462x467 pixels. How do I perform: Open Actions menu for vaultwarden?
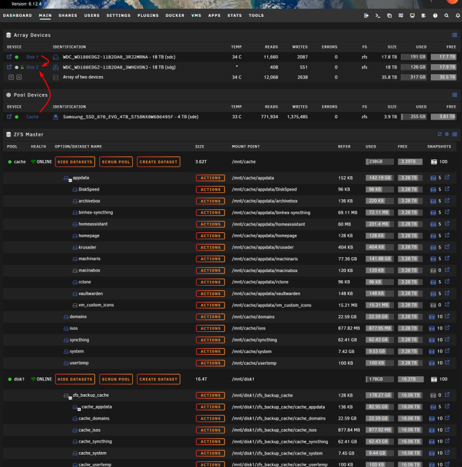(x=210, y=294)
